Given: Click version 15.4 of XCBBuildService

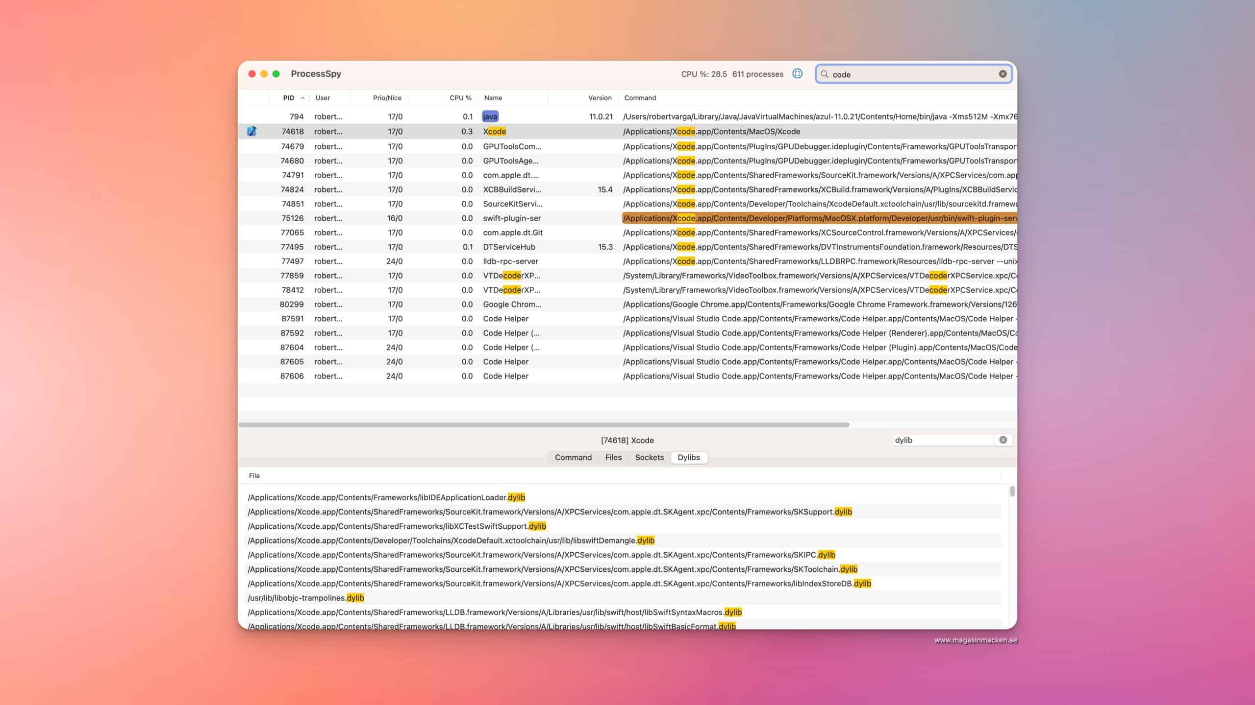Looking at the screenshot, I should point(605,189).
